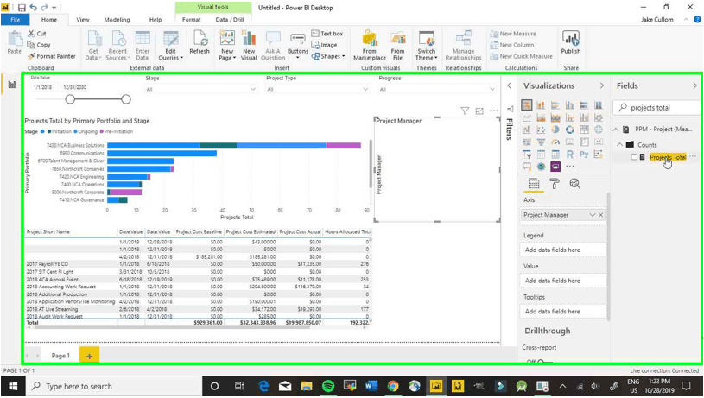Click the filter icon above the chart

click(x=465, y=111)
